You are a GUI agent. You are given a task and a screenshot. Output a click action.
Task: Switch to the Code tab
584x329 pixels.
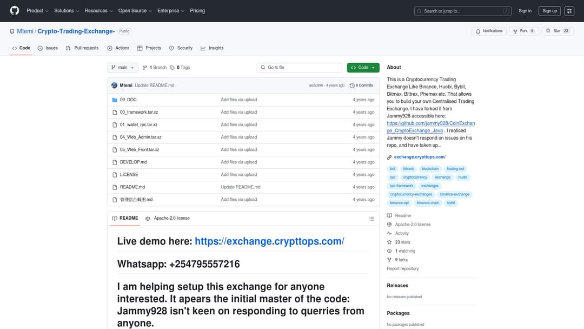[x=21, y=48]
